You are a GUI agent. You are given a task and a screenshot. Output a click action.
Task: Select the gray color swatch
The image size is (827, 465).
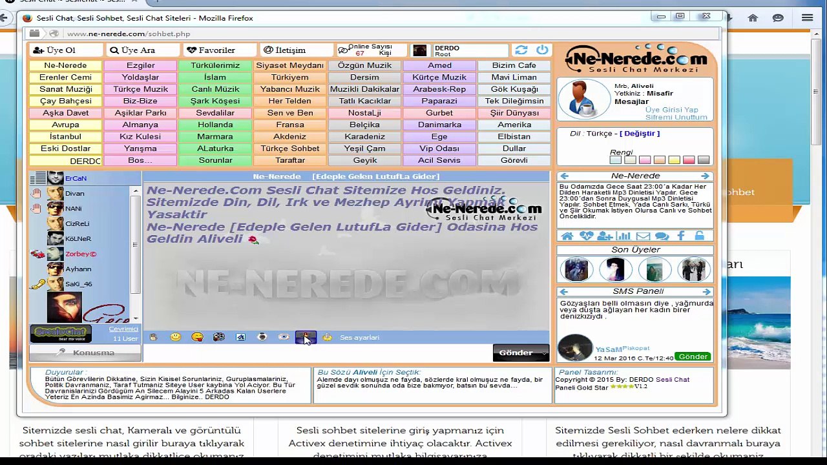point(704,160)
